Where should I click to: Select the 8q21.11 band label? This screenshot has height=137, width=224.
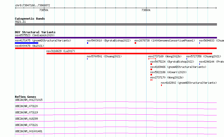point(20,22)
